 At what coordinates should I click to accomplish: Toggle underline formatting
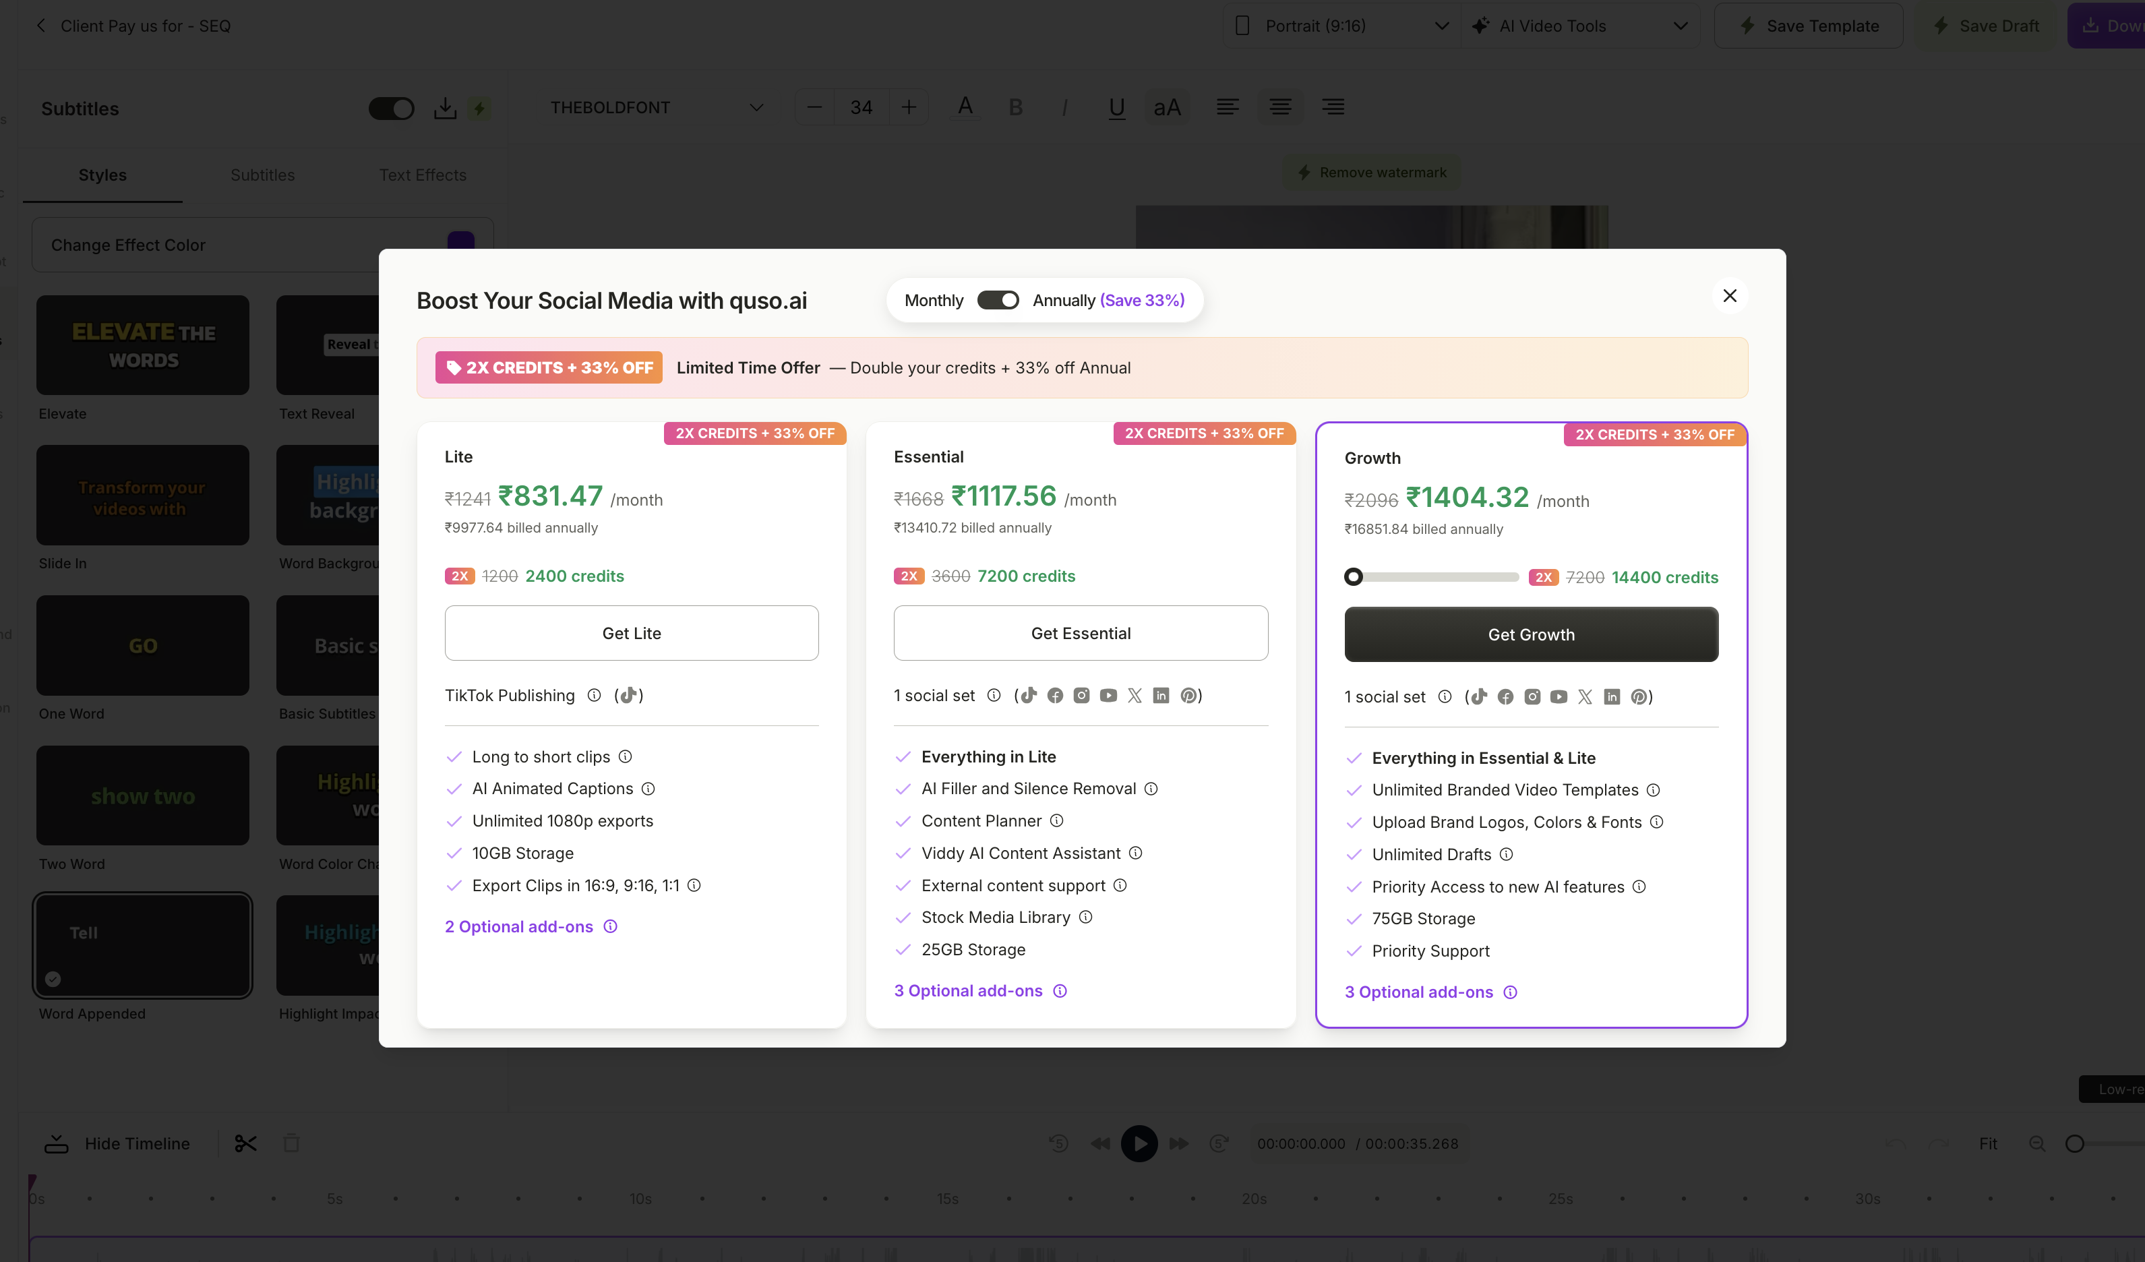[1117, 107]
